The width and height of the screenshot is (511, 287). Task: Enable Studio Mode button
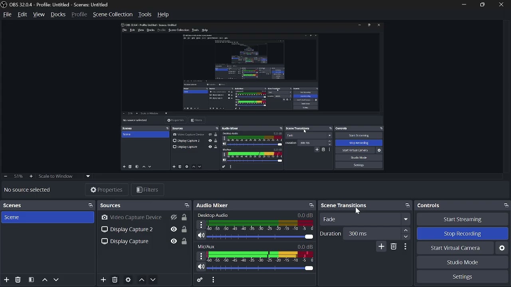coord(463,263)
